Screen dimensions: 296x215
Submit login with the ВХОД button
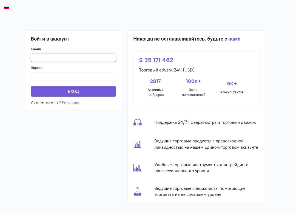pos(73,91)
